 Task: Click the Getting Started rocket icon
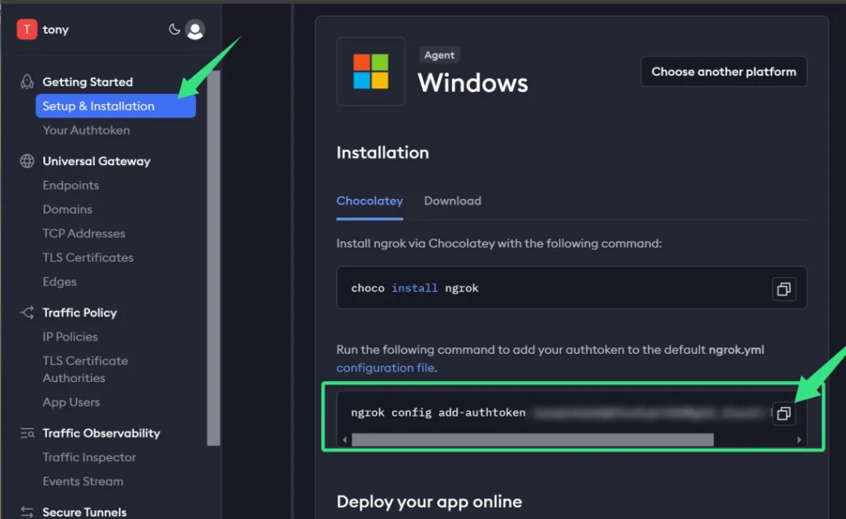click(x=27, y=82)
